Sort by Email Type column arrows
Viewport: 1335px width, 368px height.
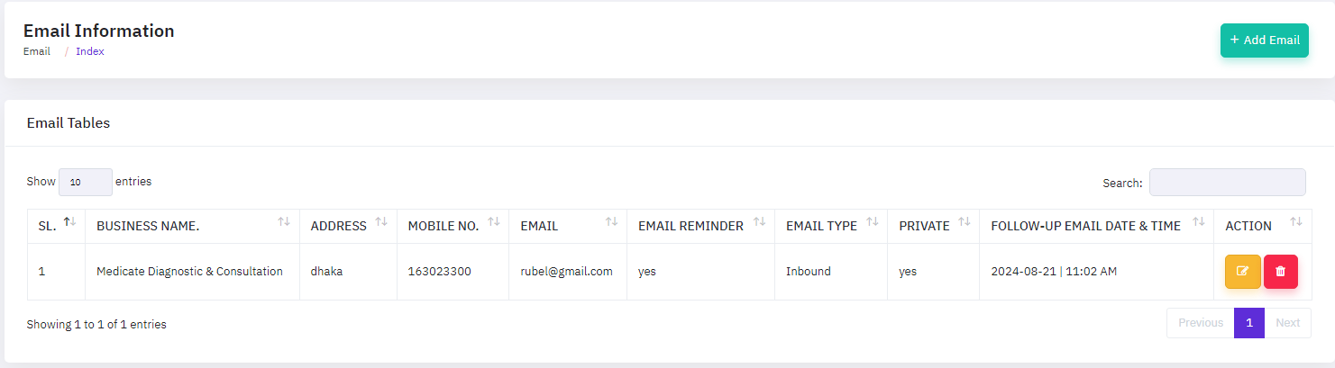coord(872,222)
